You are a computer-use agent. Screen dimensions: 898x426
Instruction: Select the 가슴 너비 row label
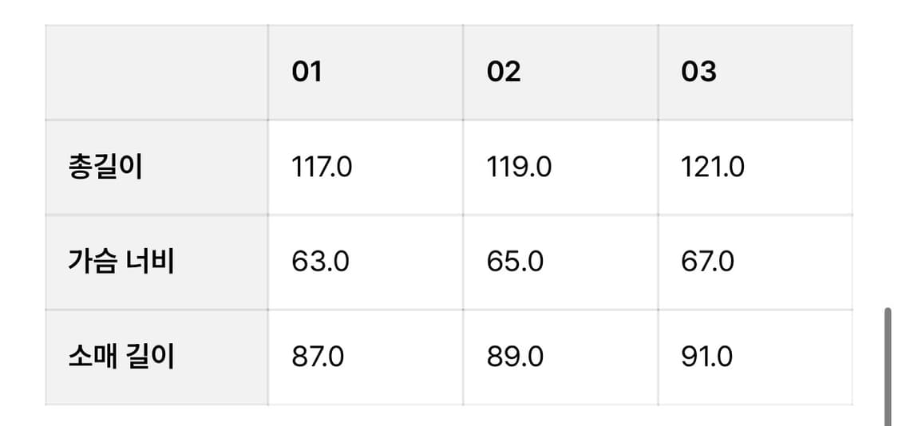[x=121, y=262]
